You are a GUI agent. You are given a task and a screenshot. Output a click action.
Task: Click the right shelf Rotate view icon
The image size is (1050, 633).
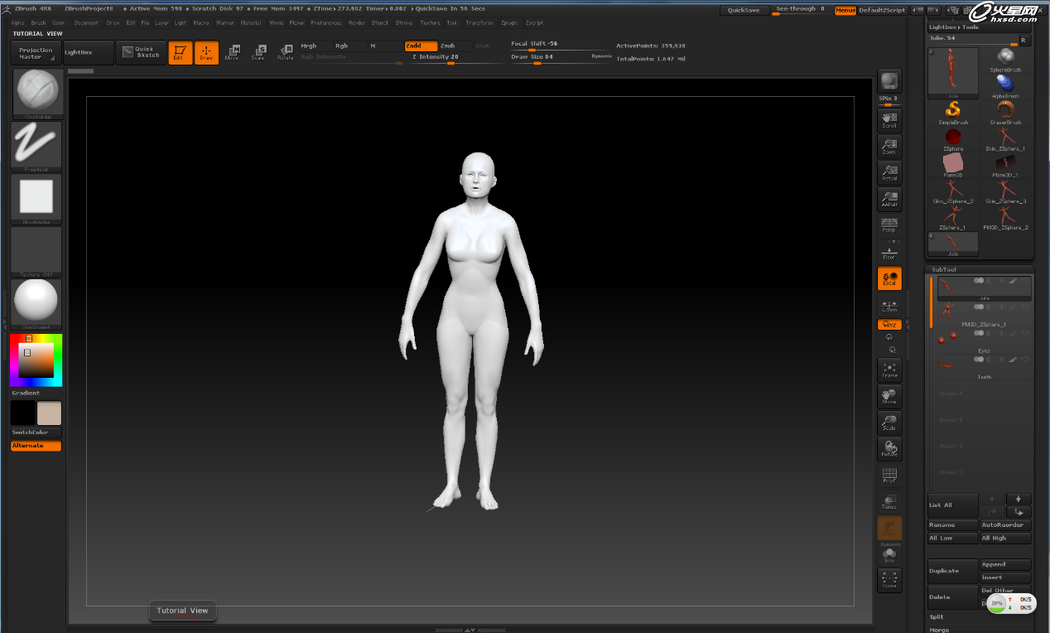tap(889, 448)
